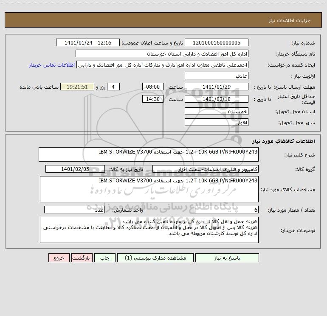Click the روز و text beside day count
This screenshot has width=327, height=316.
coord(101,87)
